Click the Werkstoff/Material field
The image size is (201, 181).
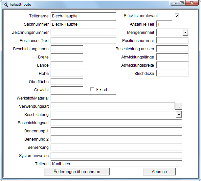(x=83, y=98)
